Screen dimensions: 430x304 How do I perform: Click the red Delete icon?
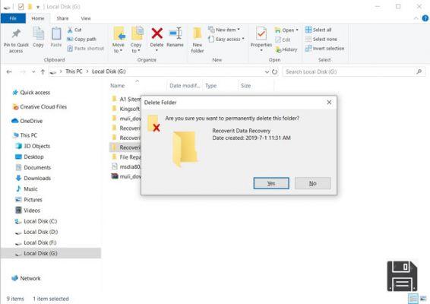(157, 33)
